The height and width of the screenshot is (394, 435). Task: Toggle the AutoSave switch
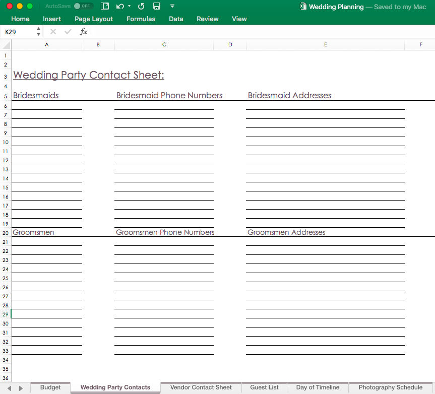(84, 6)
